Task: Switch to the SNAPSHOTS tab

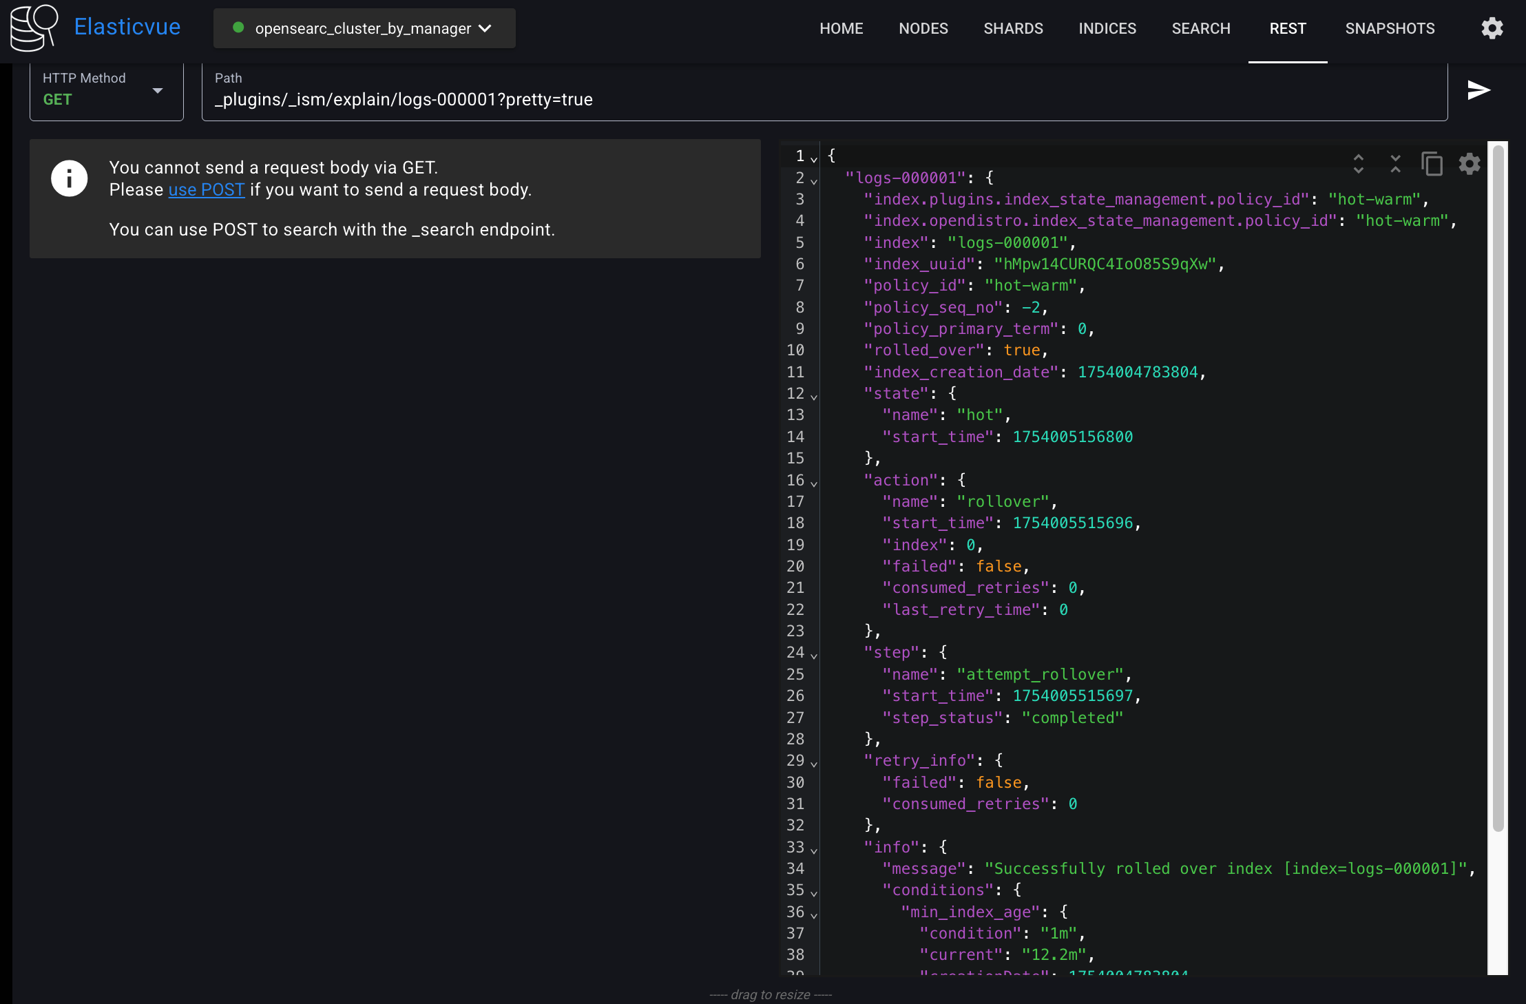Action: coord(1390,28)
